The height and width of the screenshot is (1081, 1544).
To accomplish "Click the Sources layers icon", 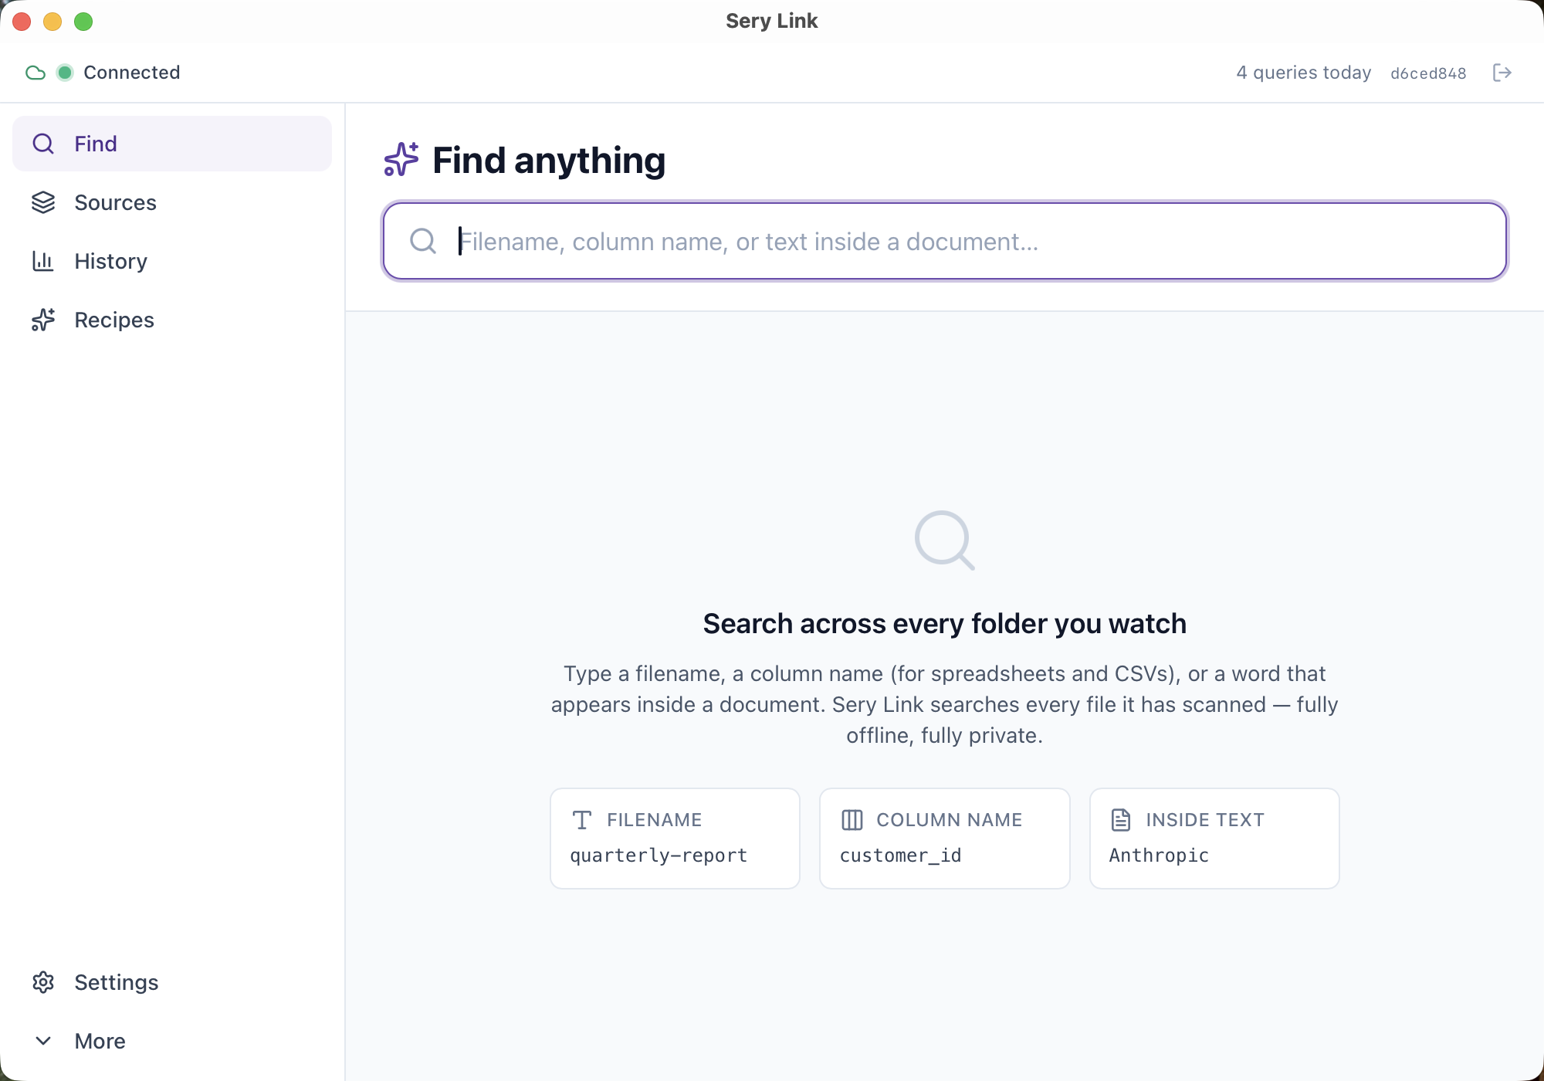I will [x=43, y=202].
